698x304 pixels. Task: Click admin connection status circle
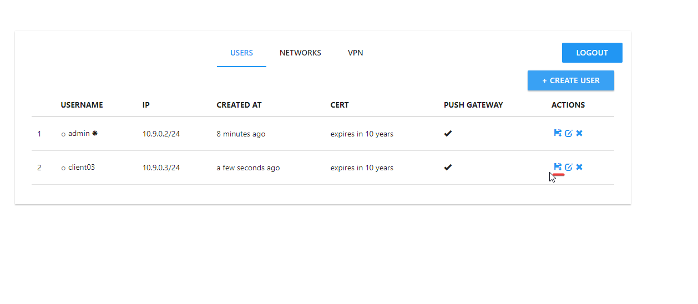[63, 134]
